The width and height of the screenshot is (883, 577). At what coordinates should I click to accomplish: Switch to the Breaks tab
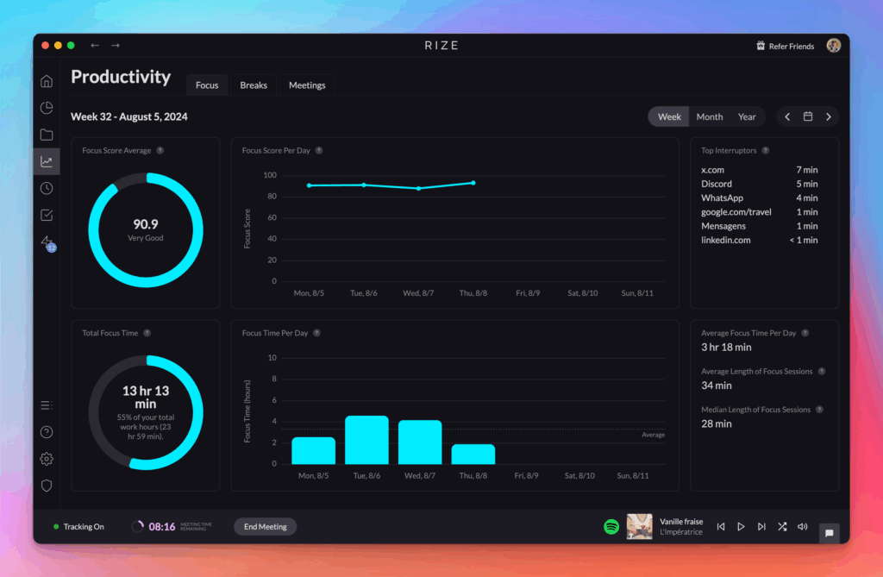[x=253, y=85]
